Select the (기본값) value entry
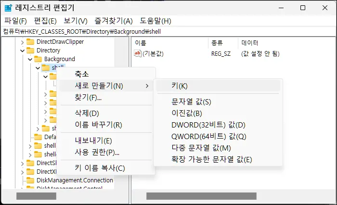 [153, 53]
